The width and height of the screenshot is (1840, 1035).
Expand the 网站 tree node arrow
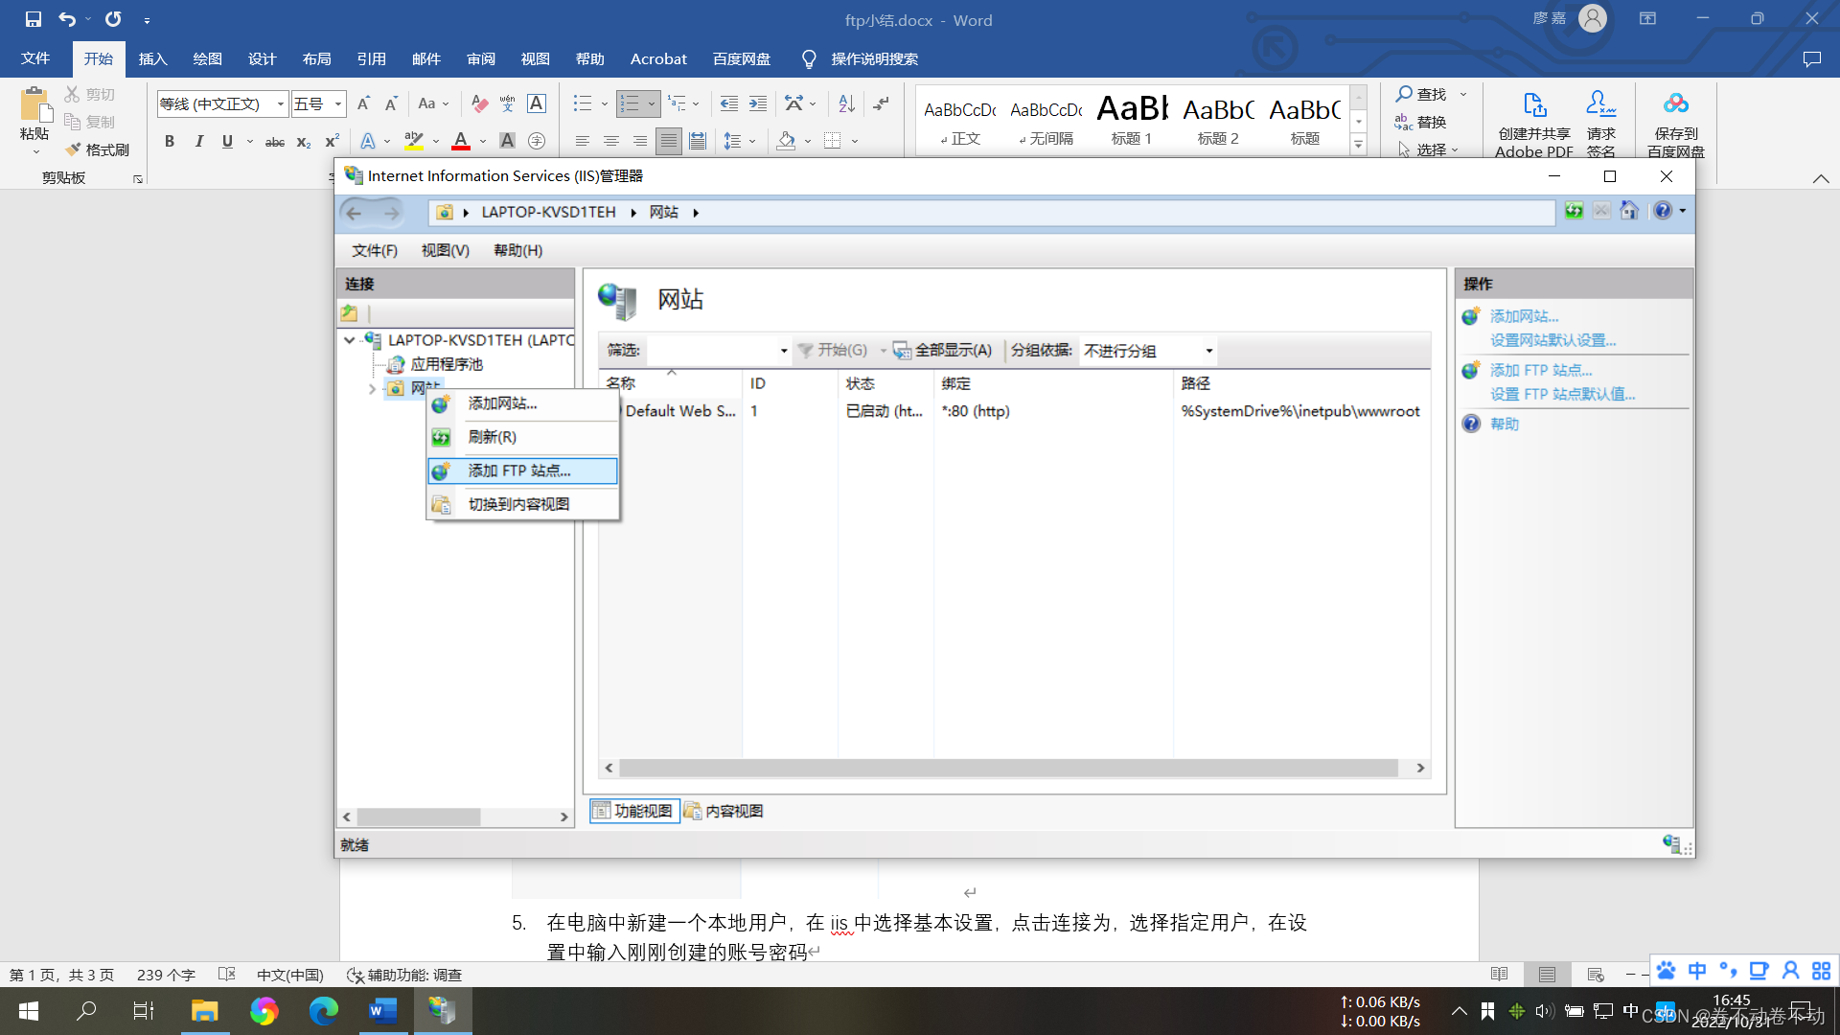coord(372,388)
